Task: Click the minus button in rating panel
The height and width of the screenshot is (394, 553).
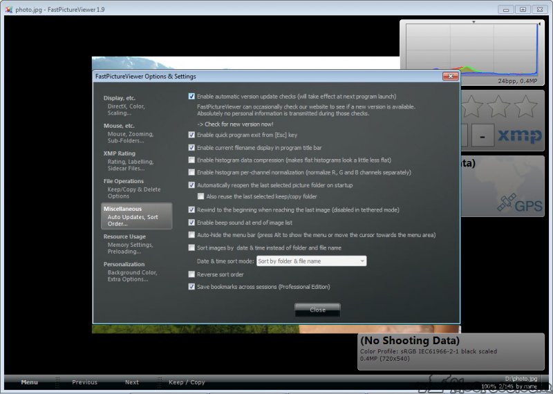Action: (x=482, y=135)
